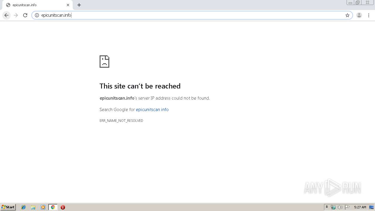The image size is (375, 211).
Task: Open the Chrome three-dot menu
Action: [369, 15]
